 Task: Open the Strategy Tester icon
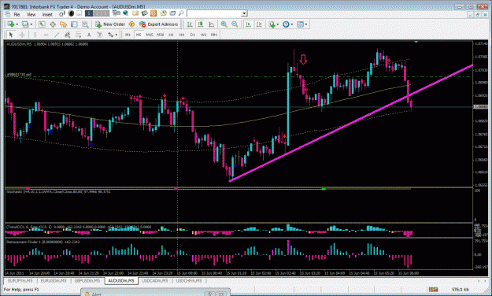(85, 24)
